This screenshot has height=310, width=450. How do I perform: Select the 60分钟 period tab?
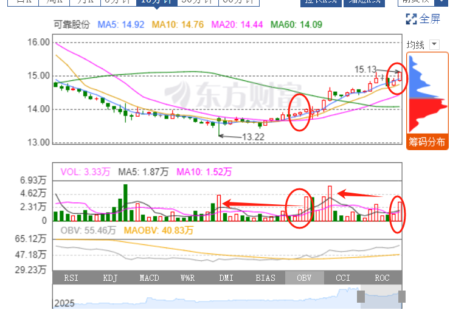(239, 2)
